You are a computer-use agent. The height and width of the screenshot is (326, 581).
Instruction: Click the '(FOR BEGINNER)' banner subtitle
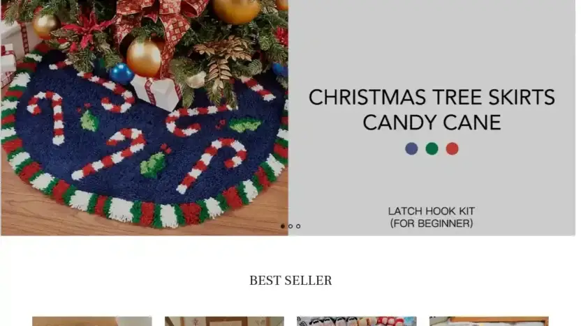pos(432,223)
